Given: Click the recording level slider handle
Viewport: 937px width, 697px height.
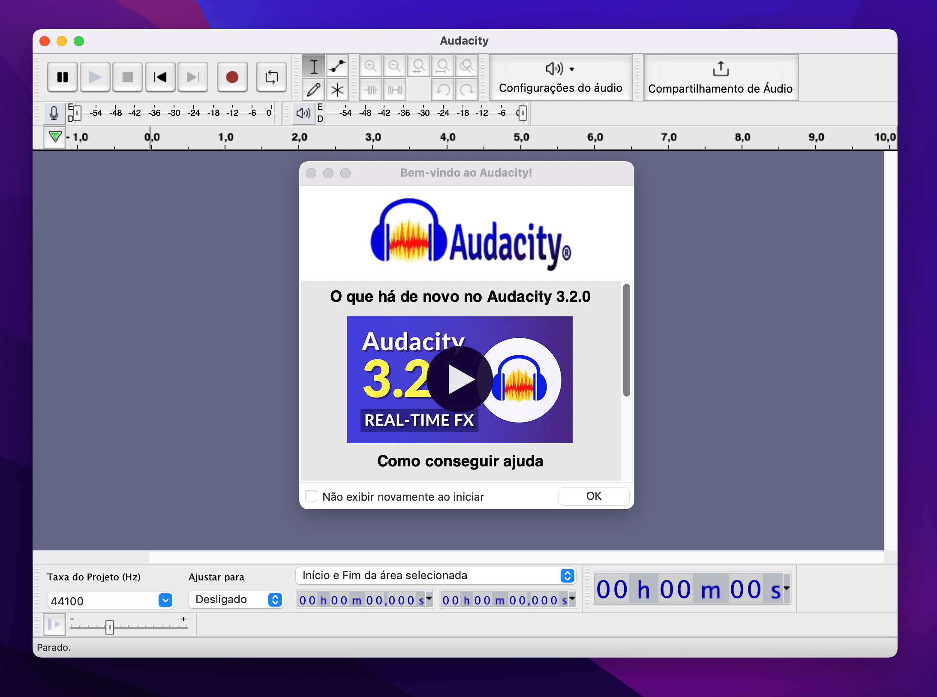Looking at the screenshot, I should click(x=77, y=113).
